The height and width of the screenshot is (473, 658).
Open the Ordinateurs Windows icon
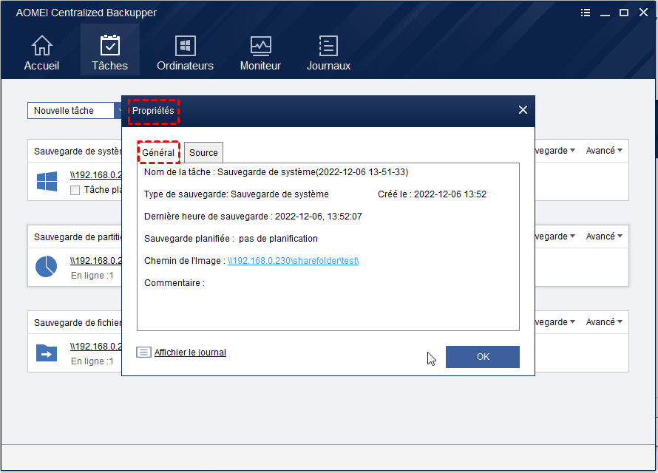[185, 45]
